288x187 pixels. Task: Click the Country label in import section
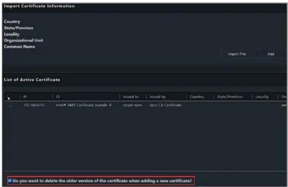point(12,22)
